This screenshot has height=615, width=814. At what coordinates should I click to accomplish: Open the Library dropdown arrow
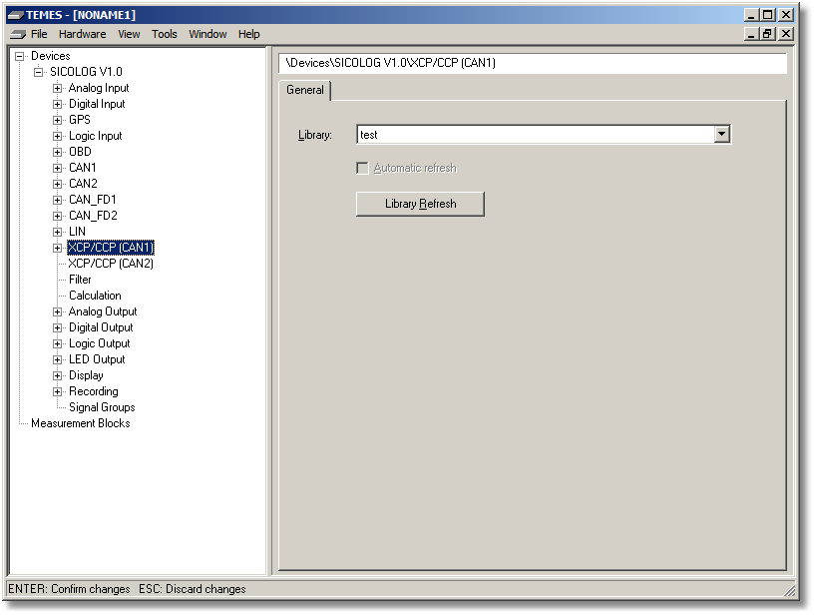click(x=721, y=135)
